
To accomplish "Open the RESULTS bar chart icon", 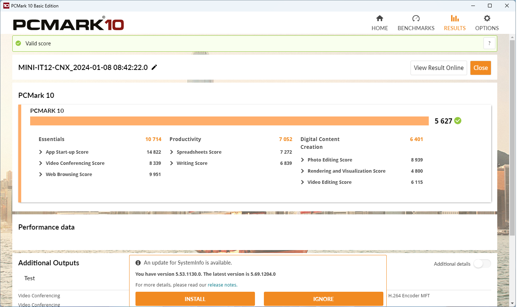I will point(454,18).
